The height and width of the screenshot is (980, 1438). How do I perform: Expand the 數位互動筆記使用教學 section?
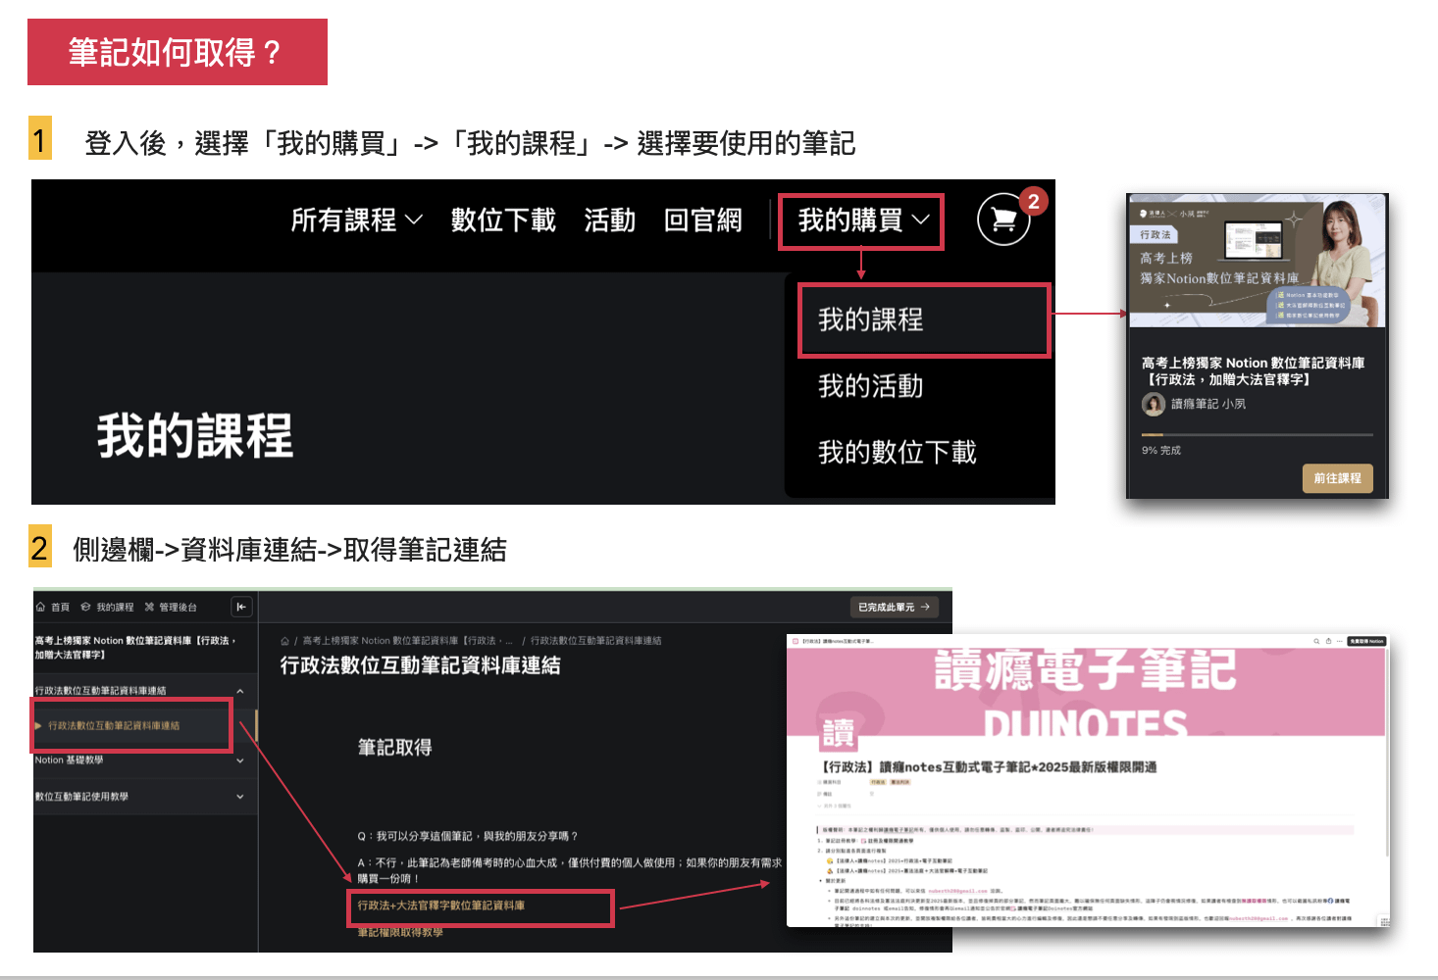pos(240,797)
